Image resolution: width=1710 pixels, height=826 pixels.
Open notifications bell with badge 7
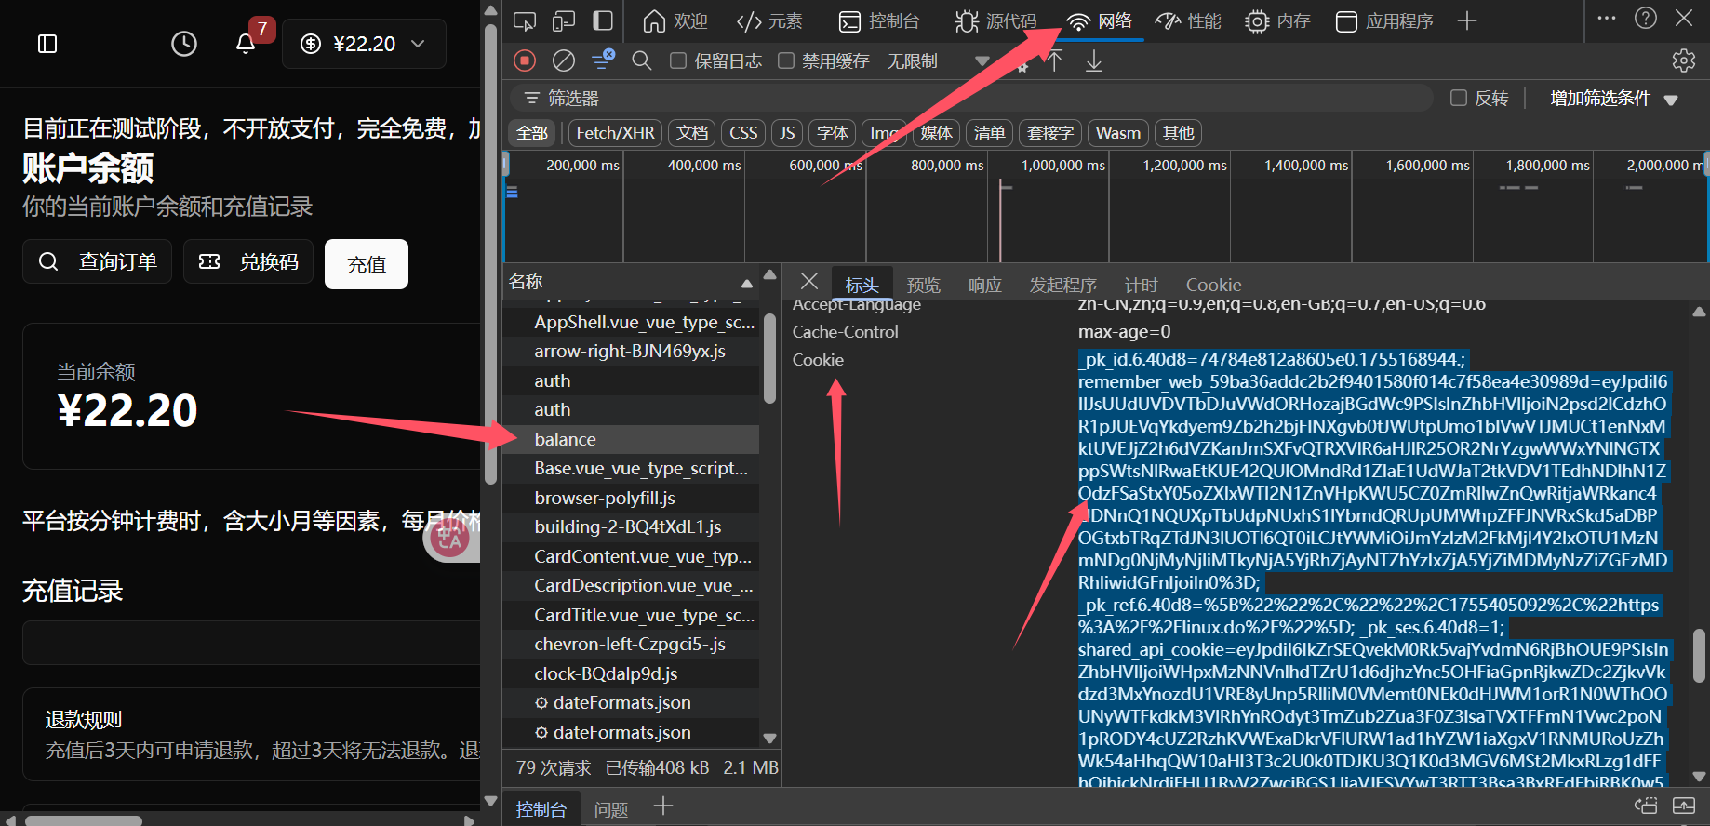click(246, 44)
